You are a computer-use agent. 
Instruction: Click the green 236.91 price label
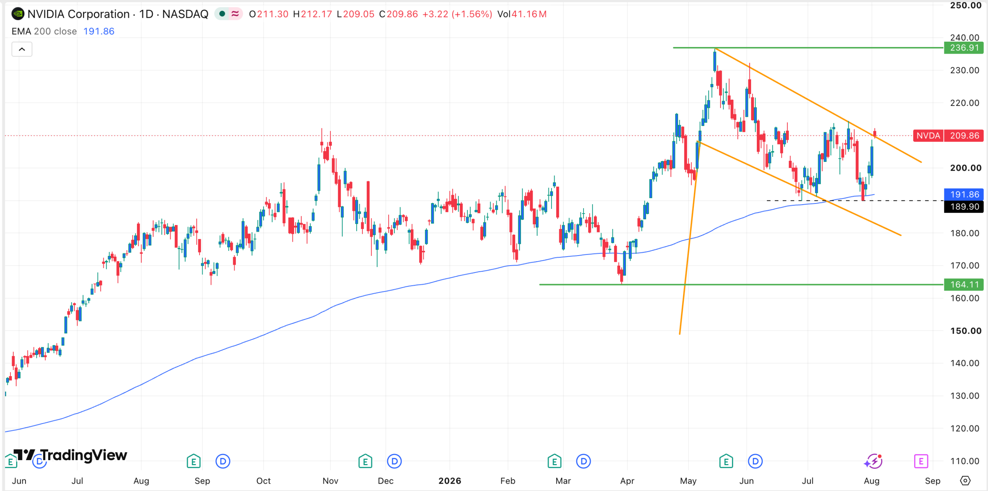(x=964, y=48)
